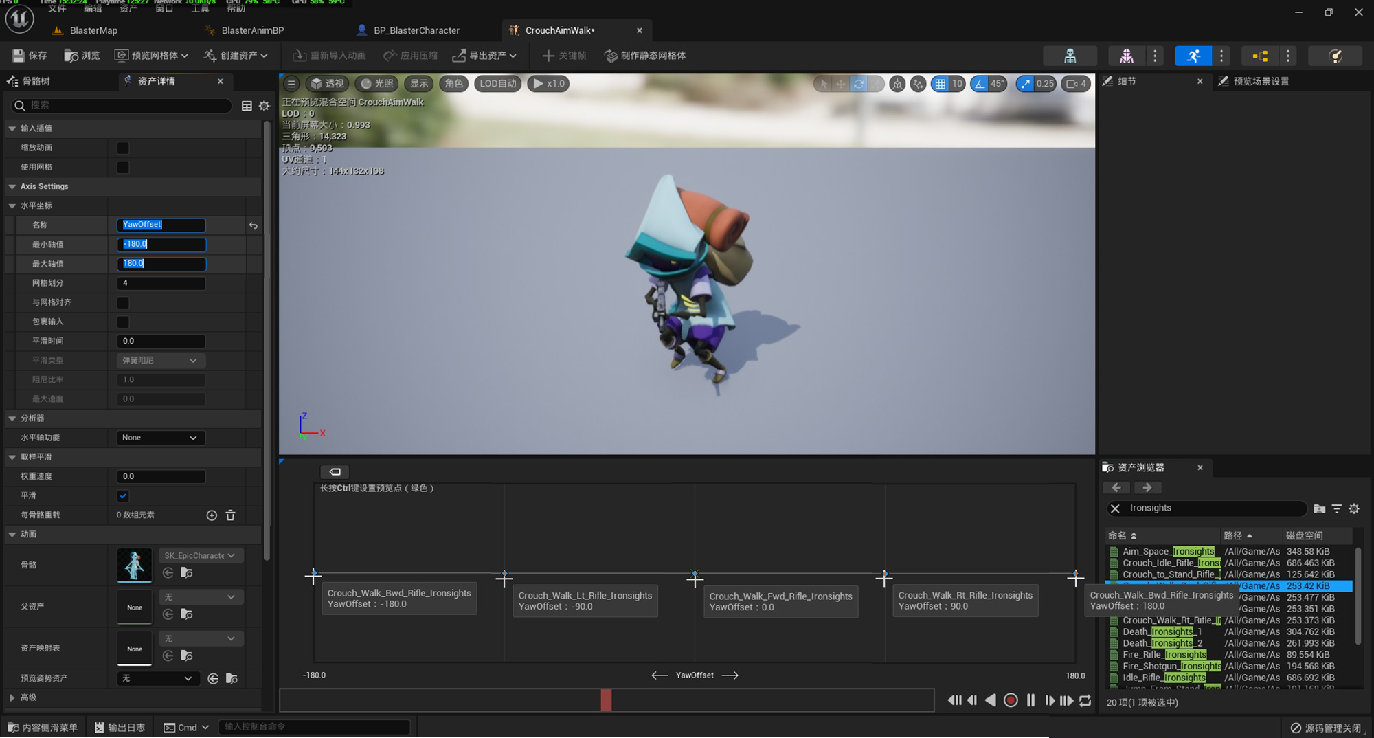This screenshot has width=1374, height=738.
Task: Open the physics asset mode icon
Action: pos(1335,56)
